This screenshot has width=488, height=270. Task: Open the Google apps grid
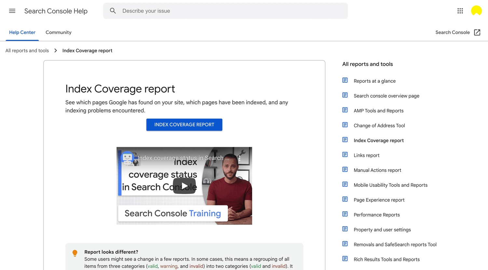point(460,11)
